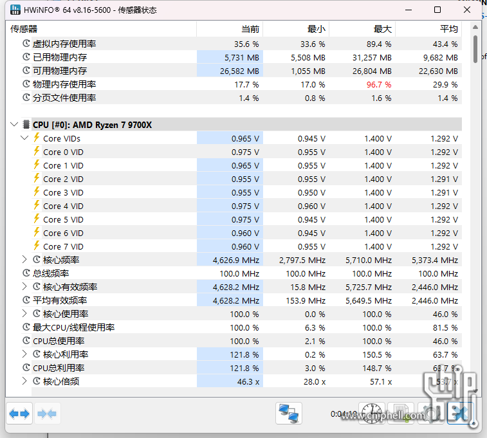Click the expand sensor view arrows button
The image size is (487, 438).
click(19, 414)
